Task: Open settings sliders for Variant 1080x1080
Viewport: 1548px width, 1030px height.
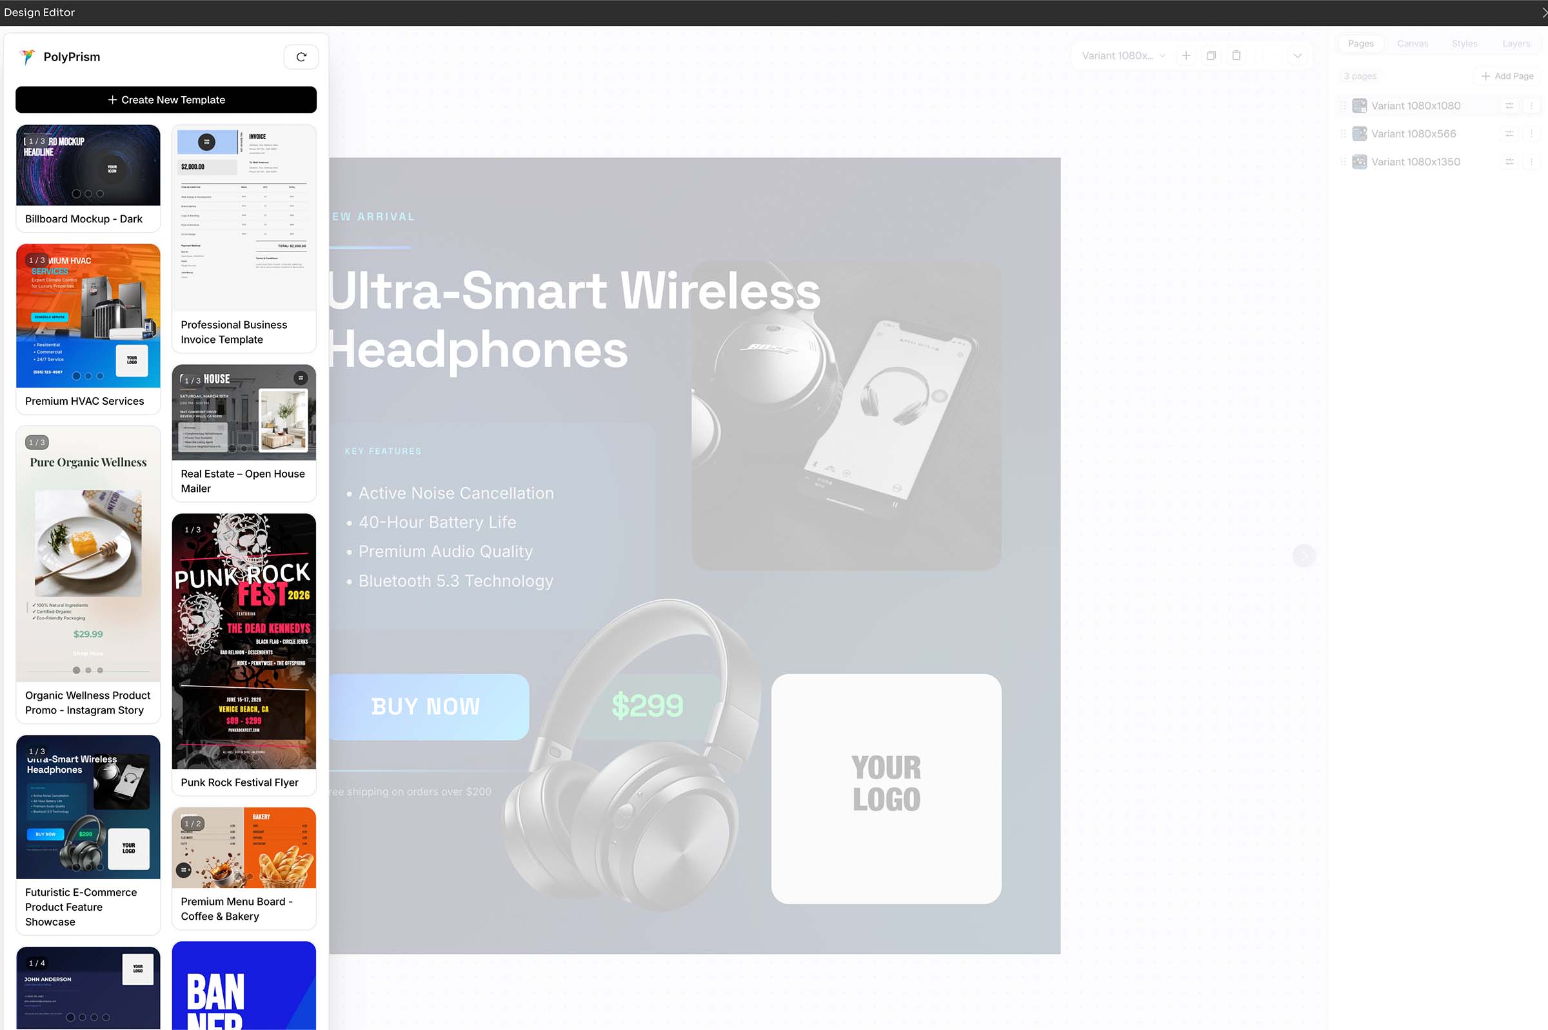Action: coord(1509,106)
